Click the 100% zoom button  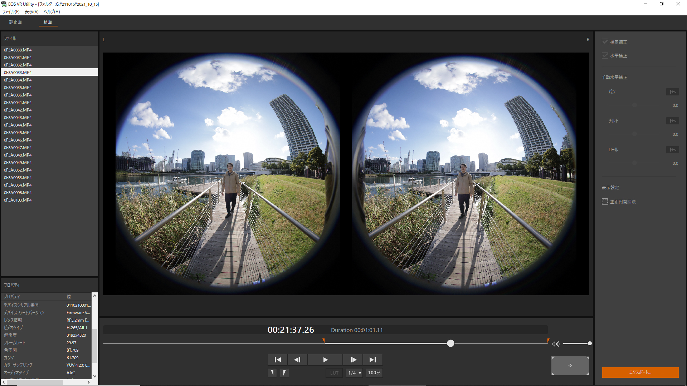374,373
